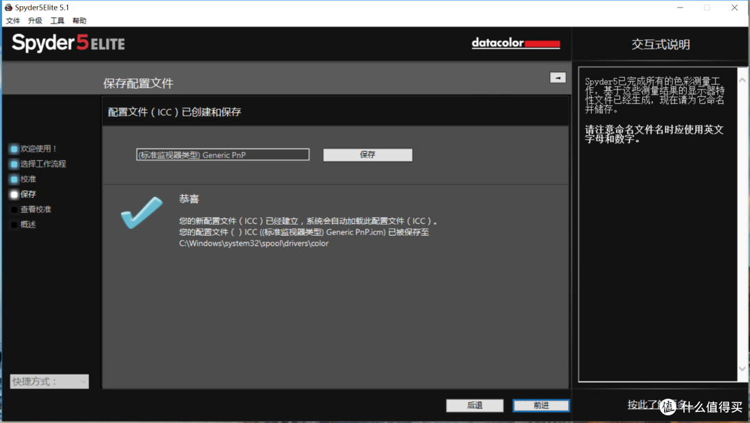The image size is (750, 423).
Task: Go to the 概述 step
Action: point(28,225)
